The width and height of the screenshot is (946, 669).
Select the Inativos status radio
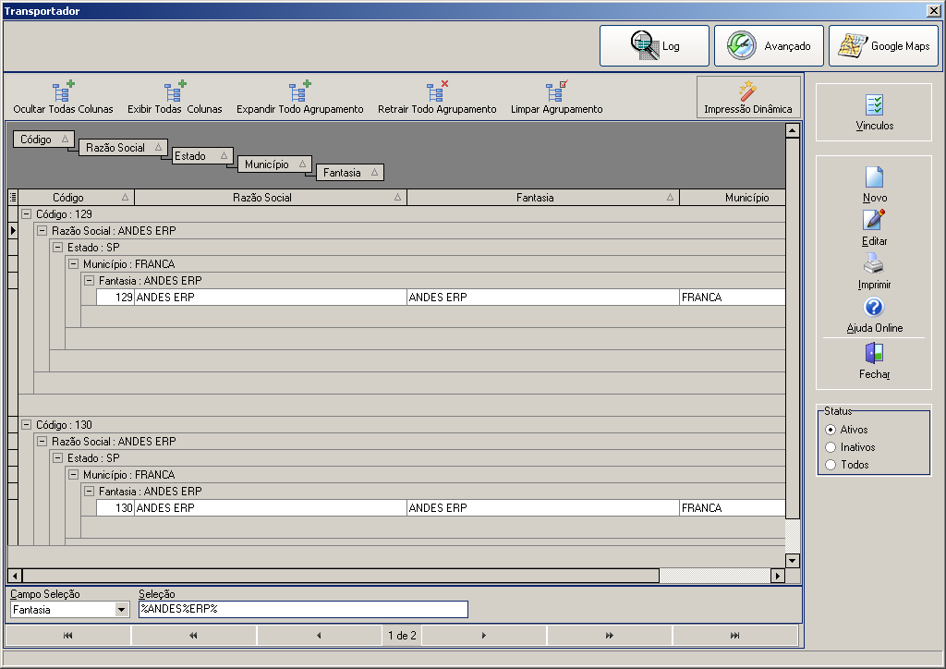pyautogui.click(x=831, y=447)
